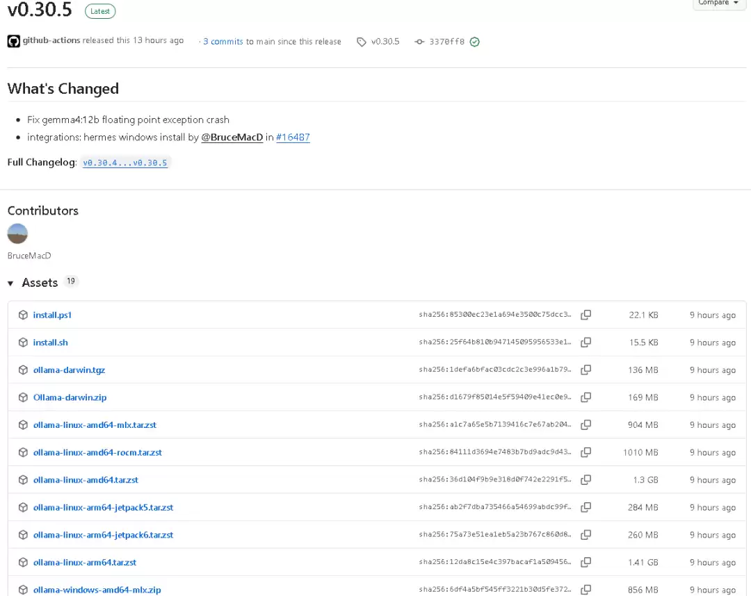Click the 284 MB size value

pos(643,508)
